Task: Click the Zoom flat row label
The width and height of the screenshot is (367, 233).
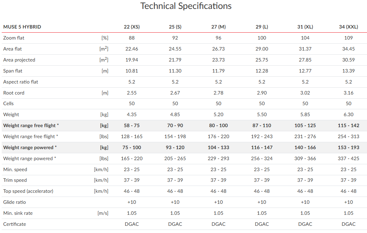Action: [14, 38]
